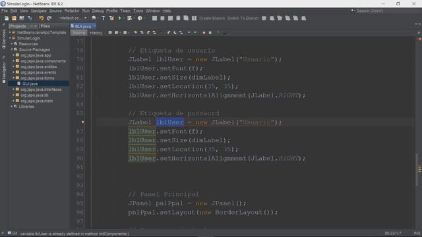Open the Navigator side panel
The image size is (422, 237).
[x=4, y=72]
